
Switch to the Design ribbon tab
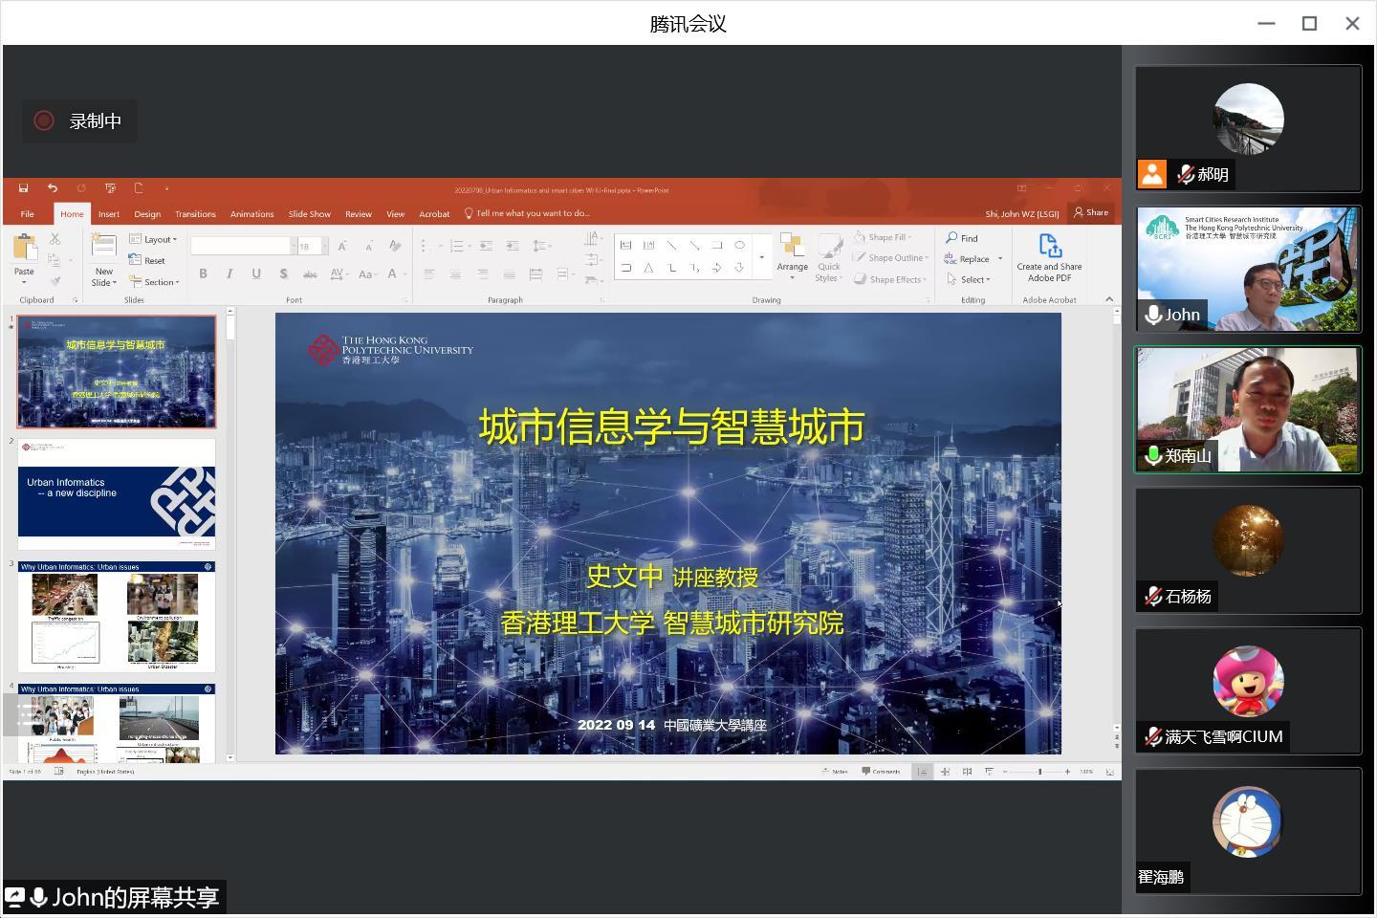(147, 214)
